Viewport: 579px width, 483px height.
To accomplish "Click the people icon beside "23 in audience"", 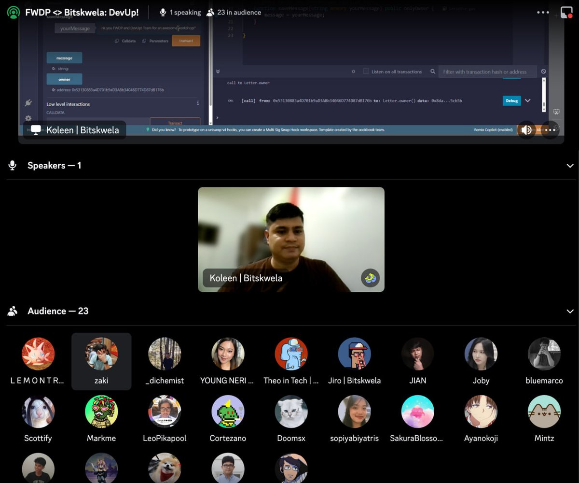I will [210, 13].
